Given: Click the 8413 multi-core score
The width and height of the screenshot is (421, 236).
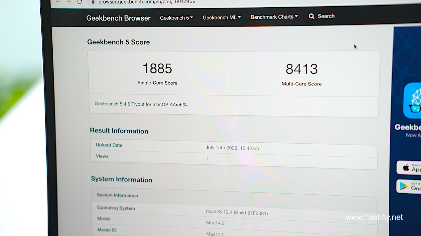Looking at the screenshot, I should [301, 69].
